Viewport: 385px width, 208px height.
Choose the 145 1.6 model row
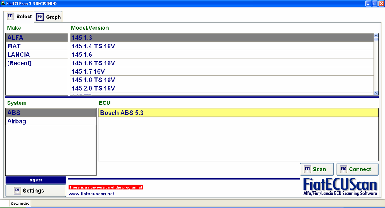pos(222,54)
